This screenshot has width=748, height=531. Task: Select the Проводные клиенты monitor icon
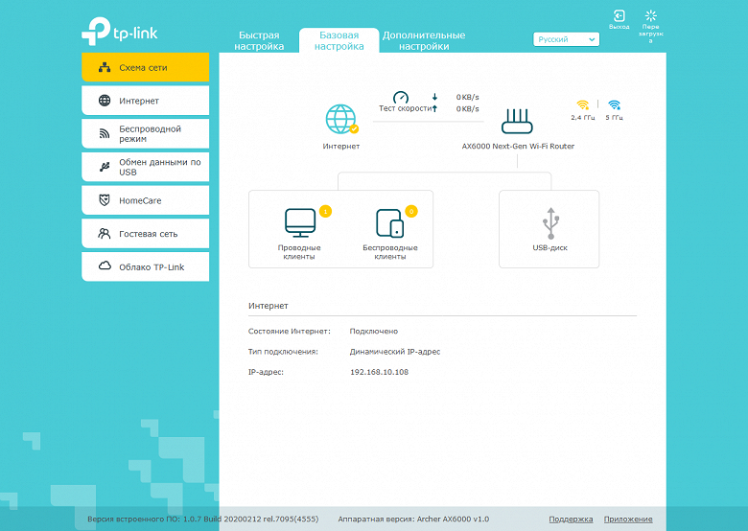300,222
